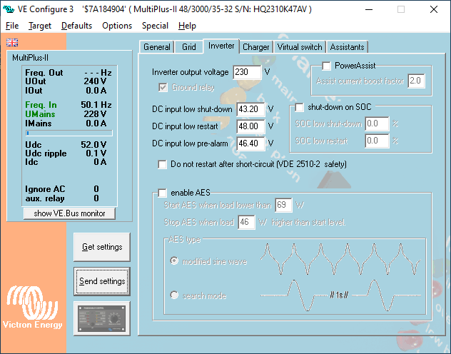
Task: Open the Options menu
Action: tap(117, 26)
